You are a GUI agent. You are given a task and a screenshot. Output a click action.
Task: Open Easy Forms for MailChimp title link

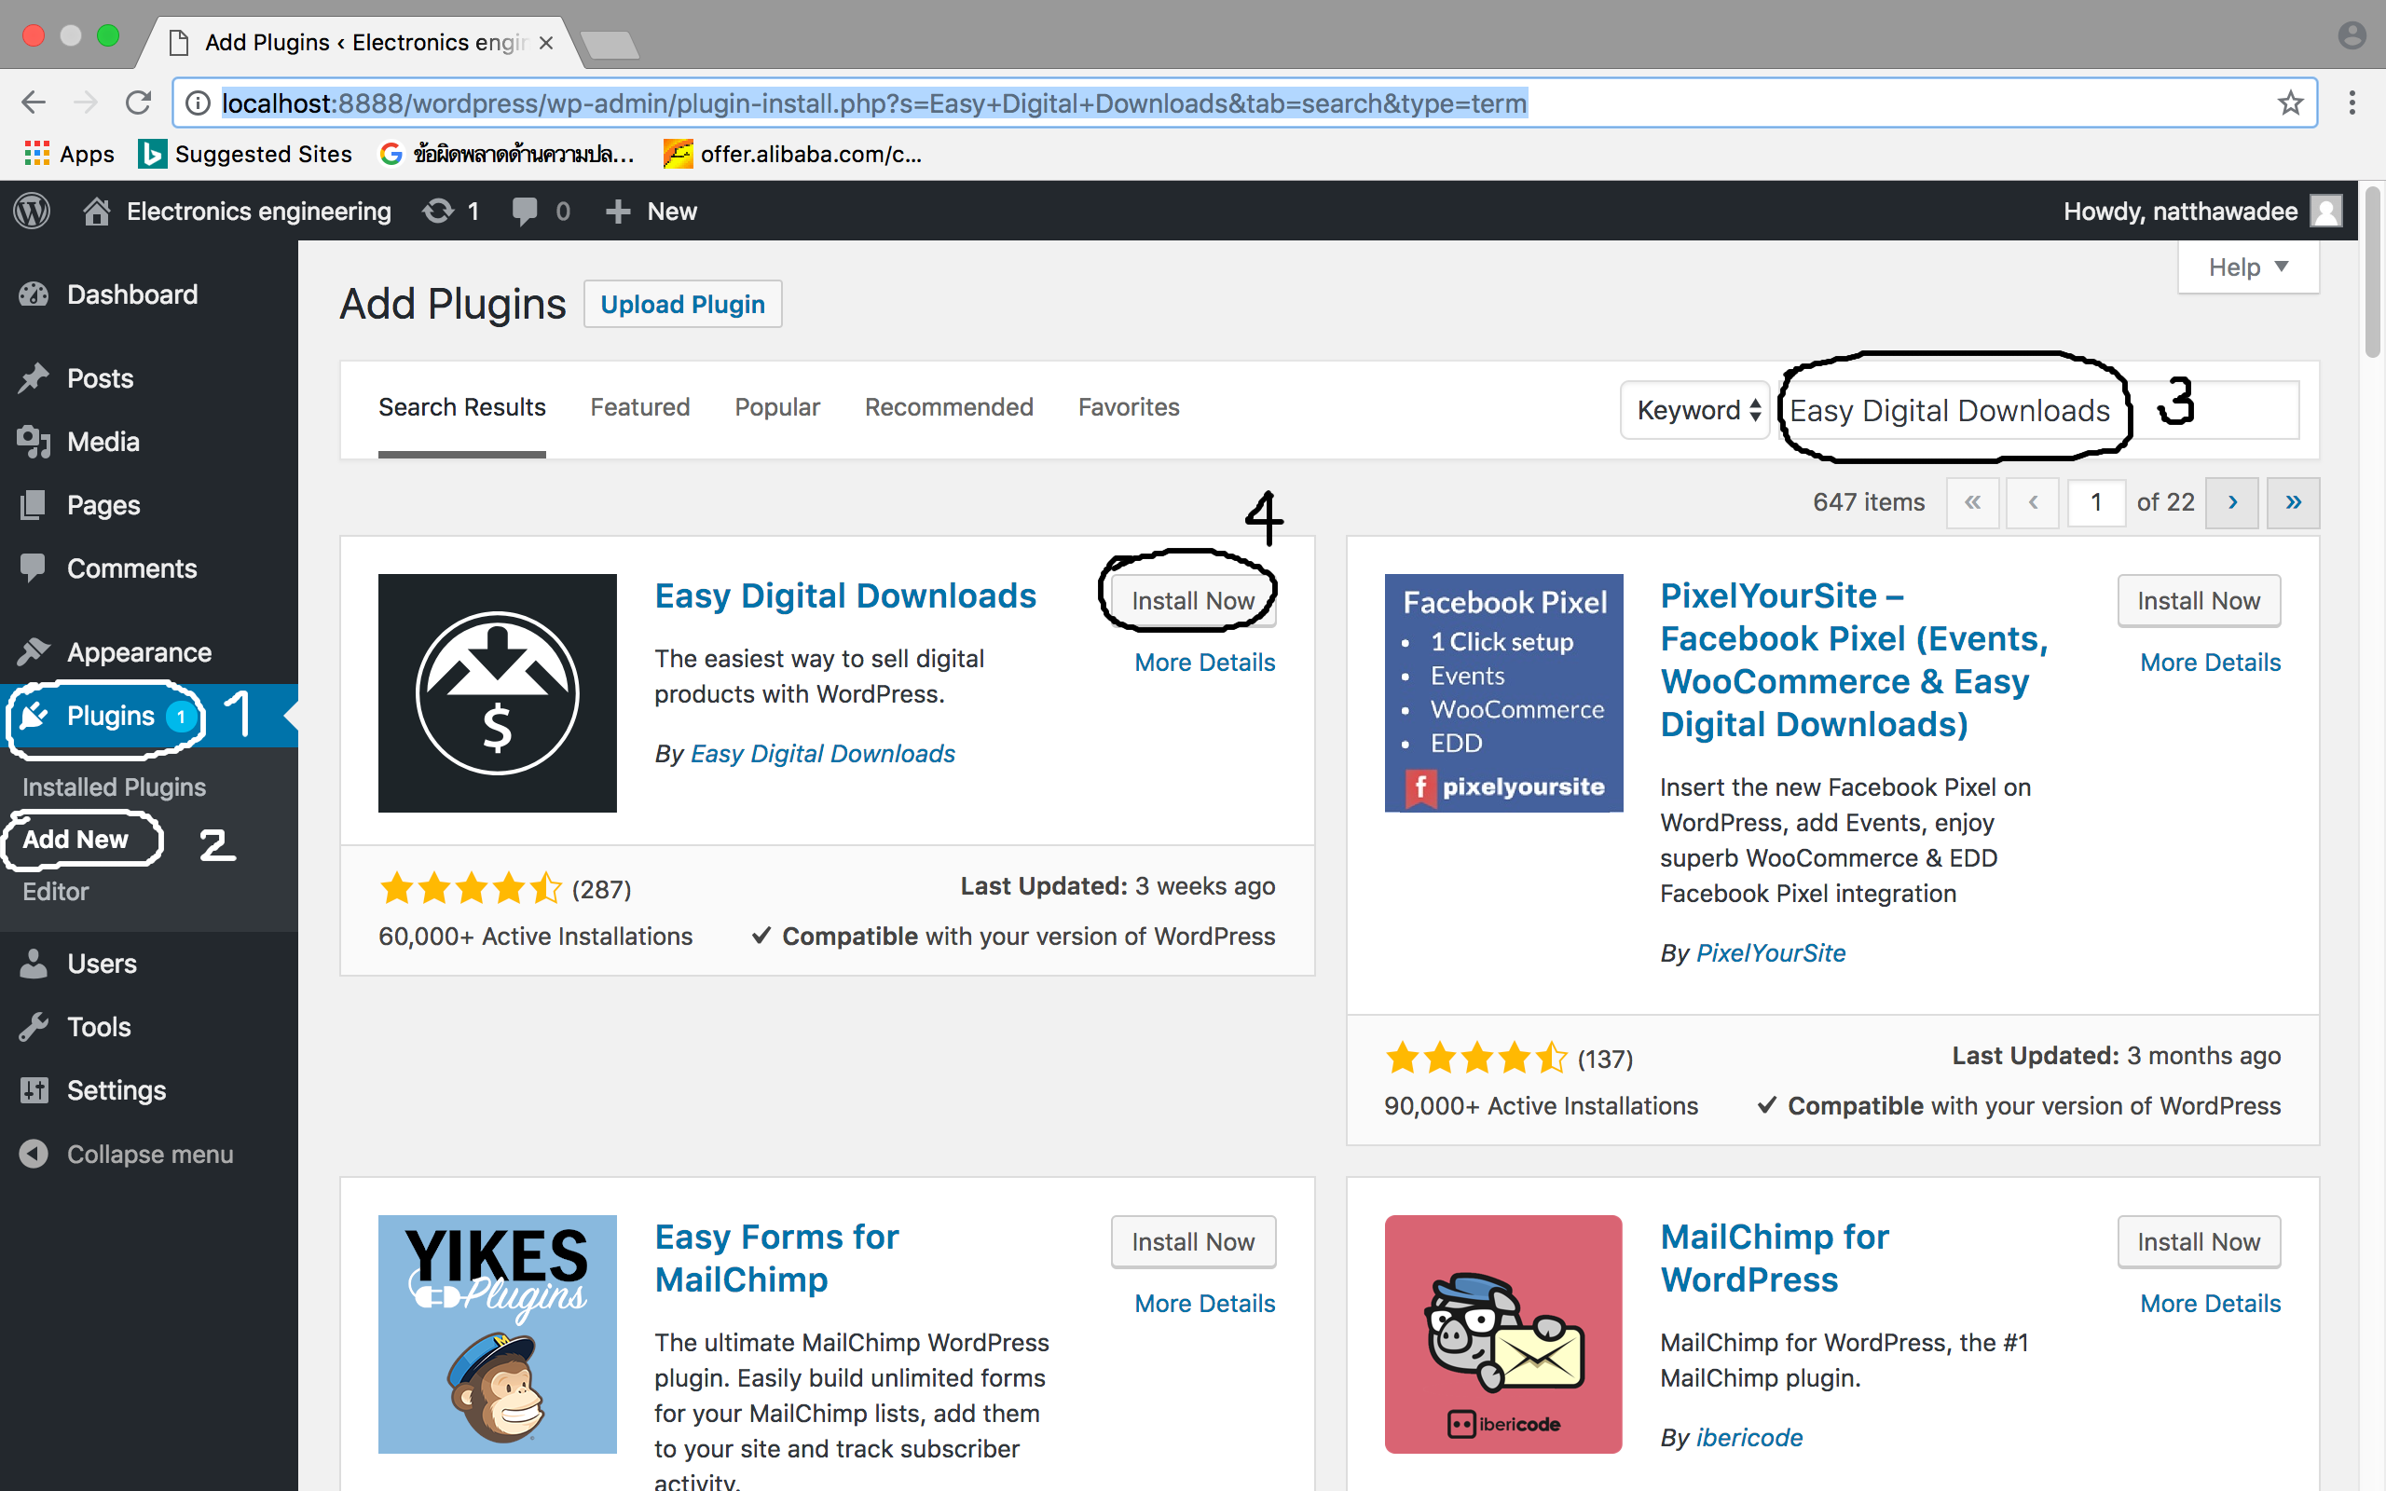pyautogui.click(x=777, y=1258)
